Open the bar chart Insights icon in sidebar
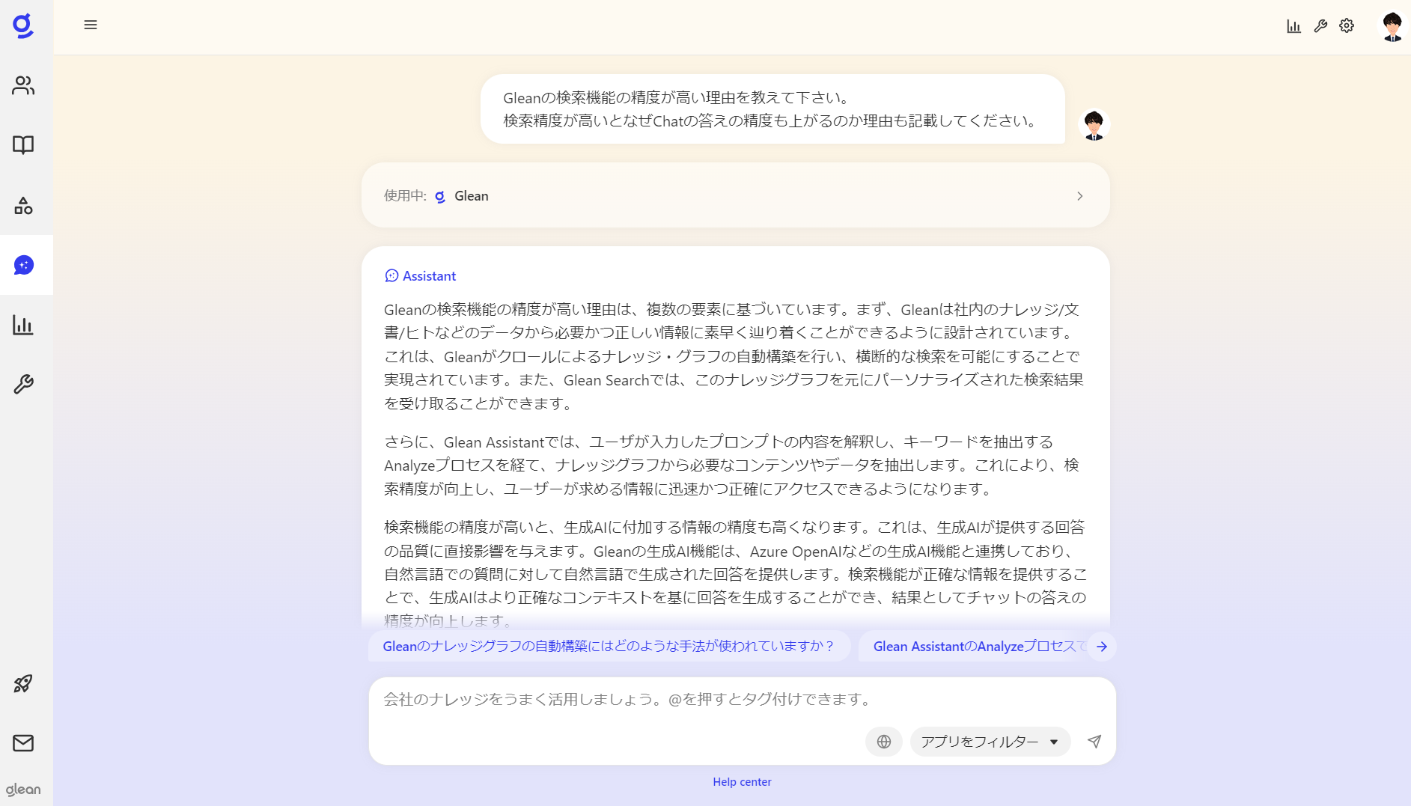 (23, 325)
